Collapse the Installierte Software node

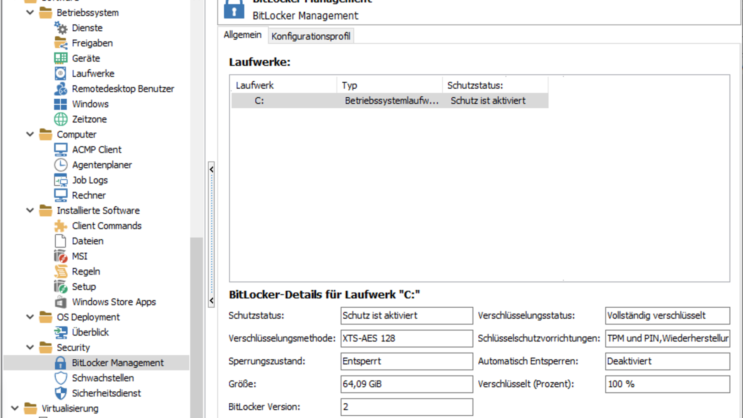(30, 211)
